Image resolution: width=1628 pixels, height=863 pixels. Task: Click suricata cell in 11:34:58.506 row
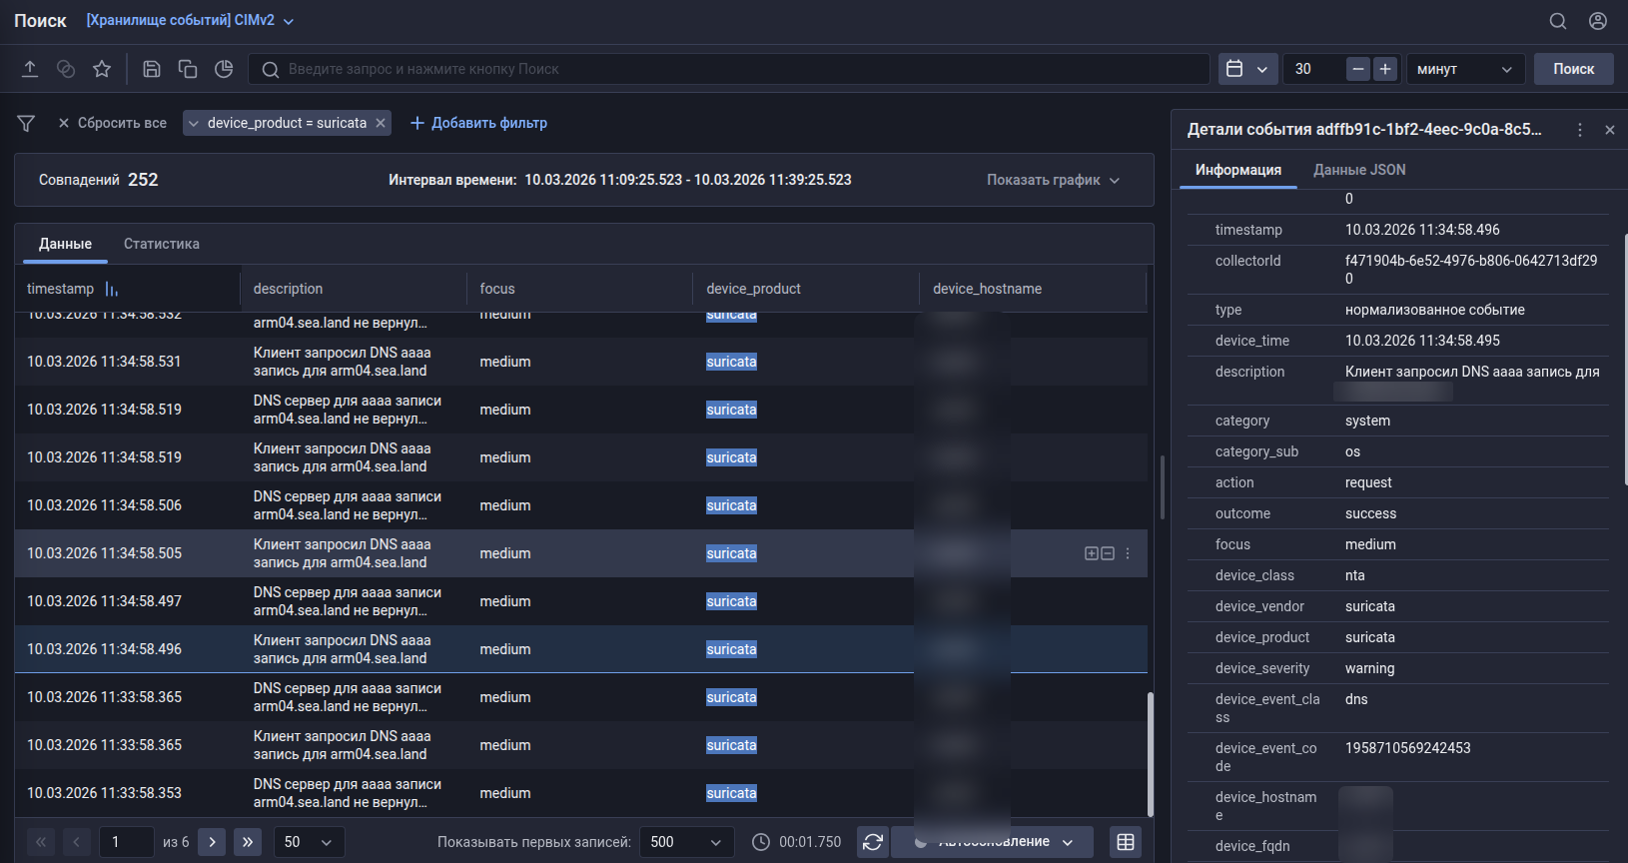point(731,505)
